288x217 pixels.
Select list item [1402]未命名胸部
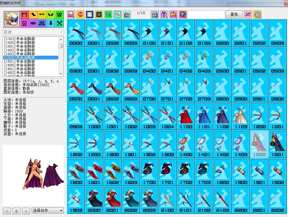31,50
